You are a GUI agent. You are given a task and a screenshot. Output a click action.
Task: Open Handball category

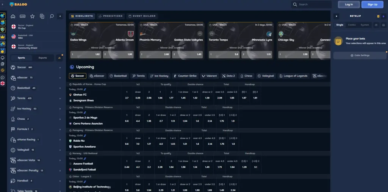[36, 181]
